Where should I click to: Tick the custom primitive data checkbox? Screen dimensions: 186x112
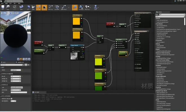point(12,99)
